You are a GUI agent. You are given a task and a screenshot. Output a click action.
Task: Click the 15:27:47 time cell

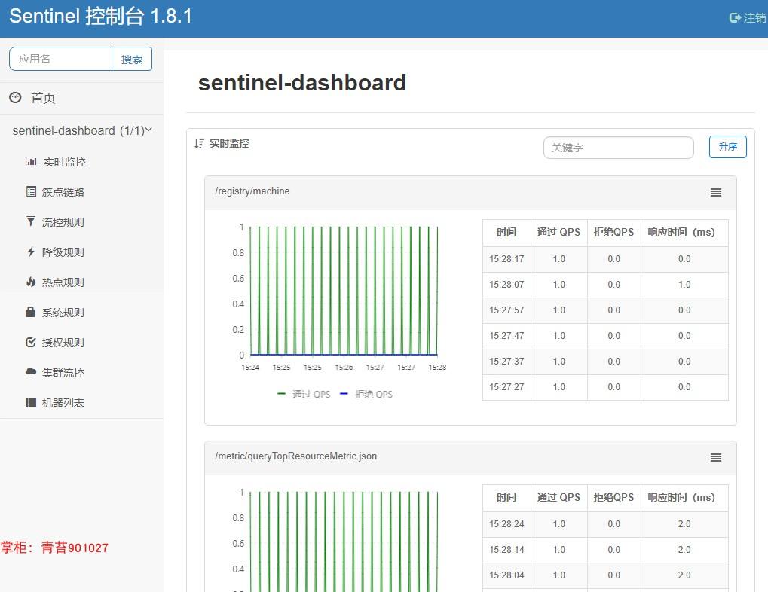[506, 335]
